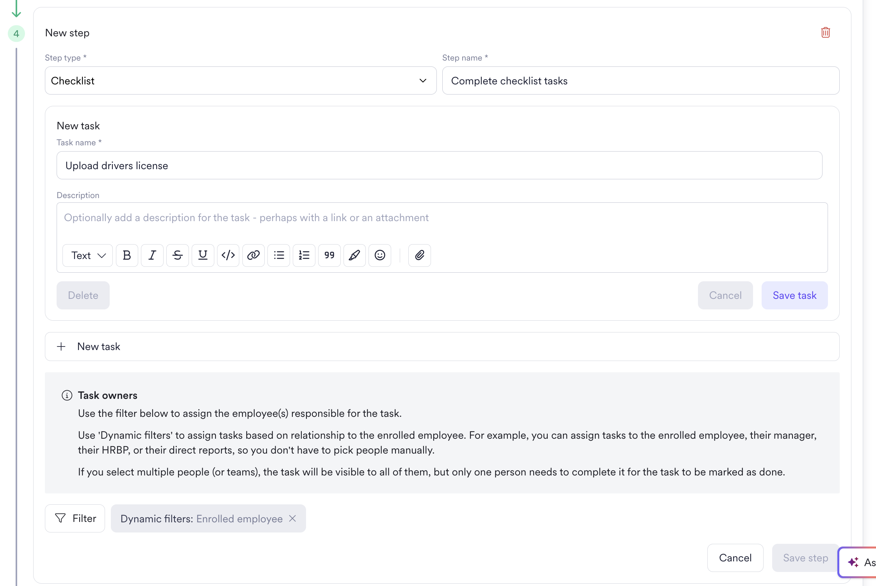Apply strikethrough formatting
Viewport: 876px width, 586px height.
tap(178, 255)
